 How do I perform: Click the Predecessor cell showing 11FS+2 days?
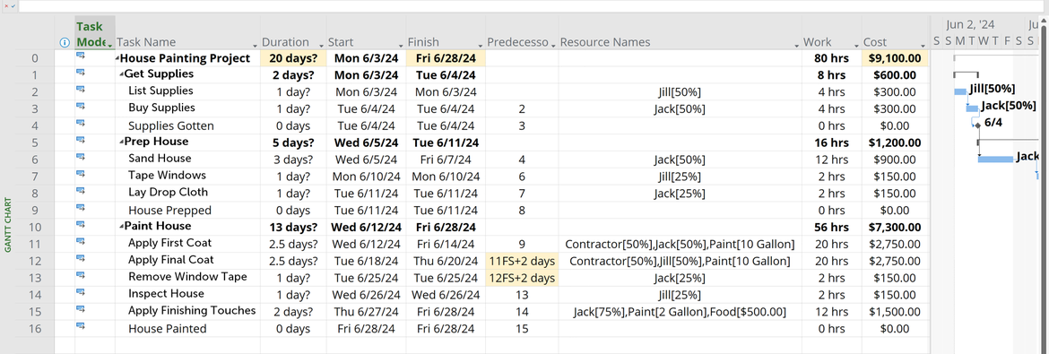[522, 260]
